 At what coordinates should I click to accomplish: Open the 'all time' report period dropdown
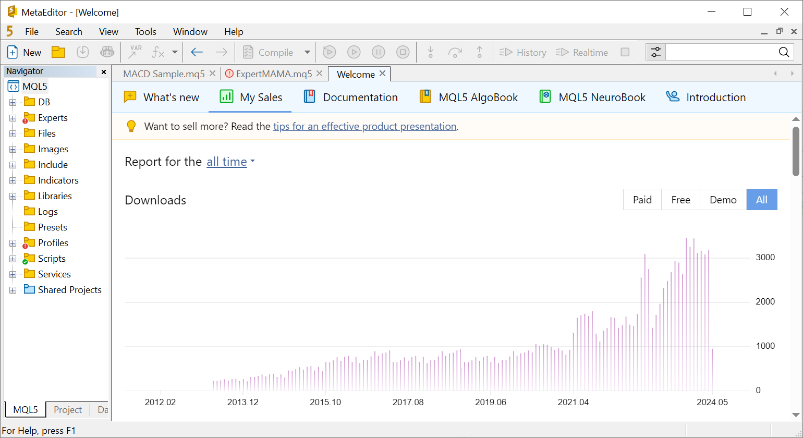click(x=227, y=162)
